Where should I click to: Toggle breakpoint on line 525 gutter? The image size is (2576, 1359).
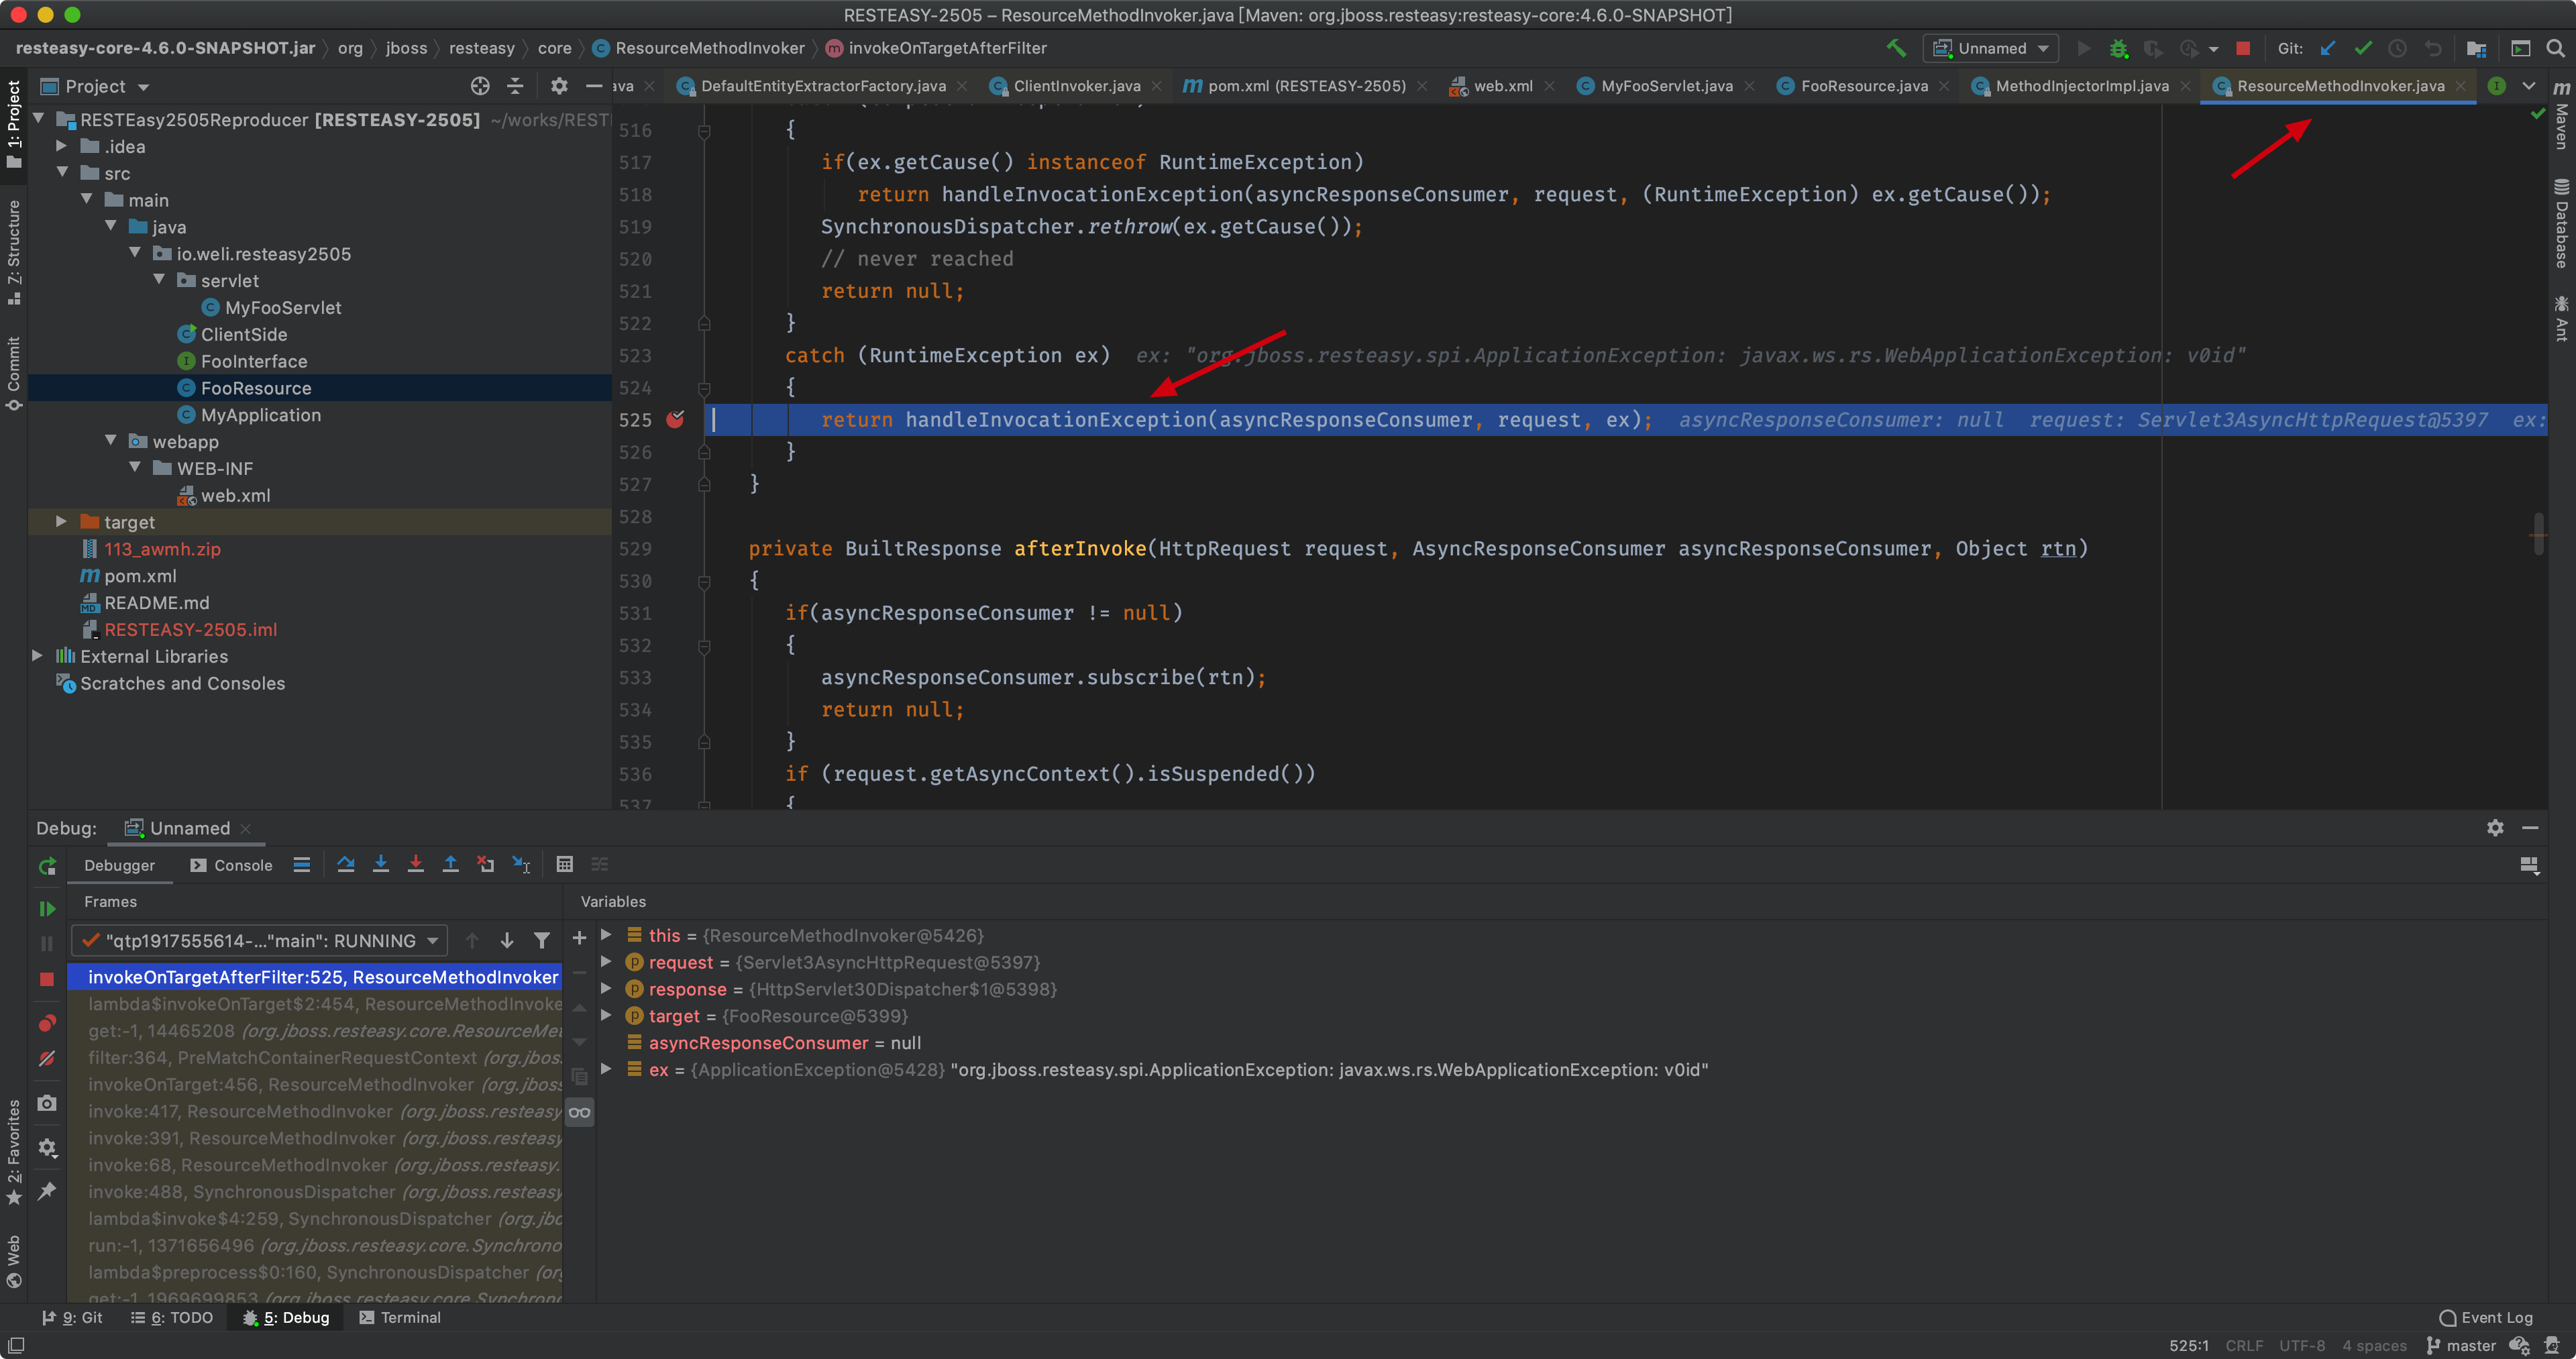(x=676, y=420)
